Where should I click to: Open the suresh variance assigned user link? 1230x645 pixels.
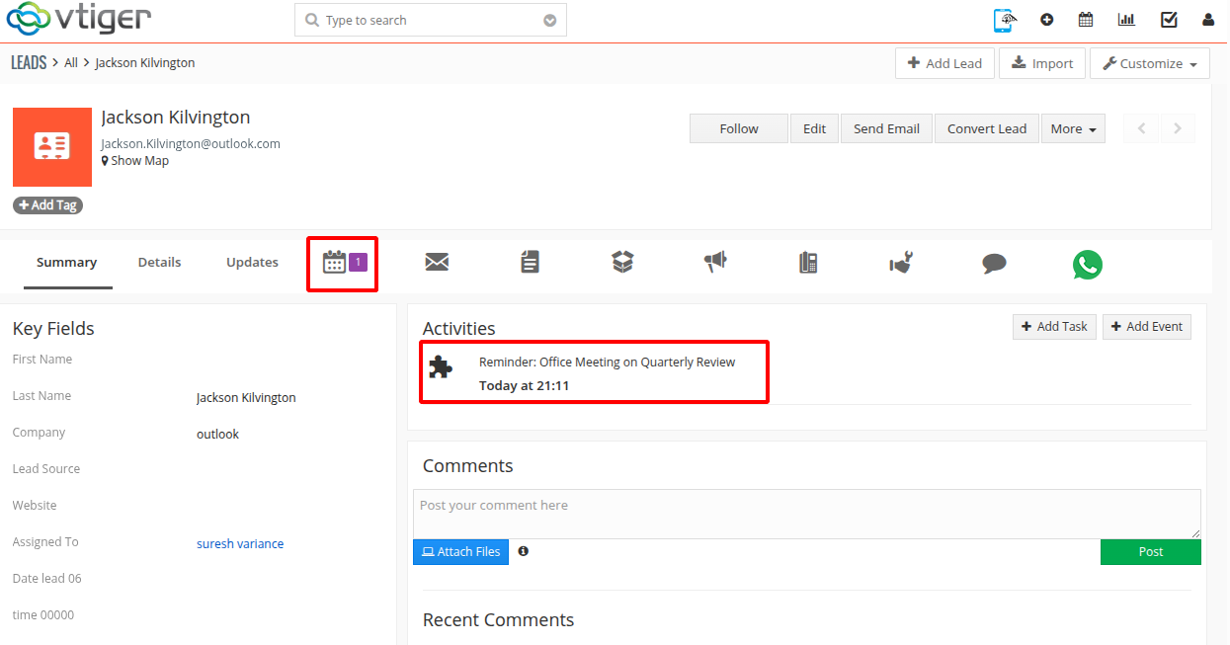[x=240, y=543]
